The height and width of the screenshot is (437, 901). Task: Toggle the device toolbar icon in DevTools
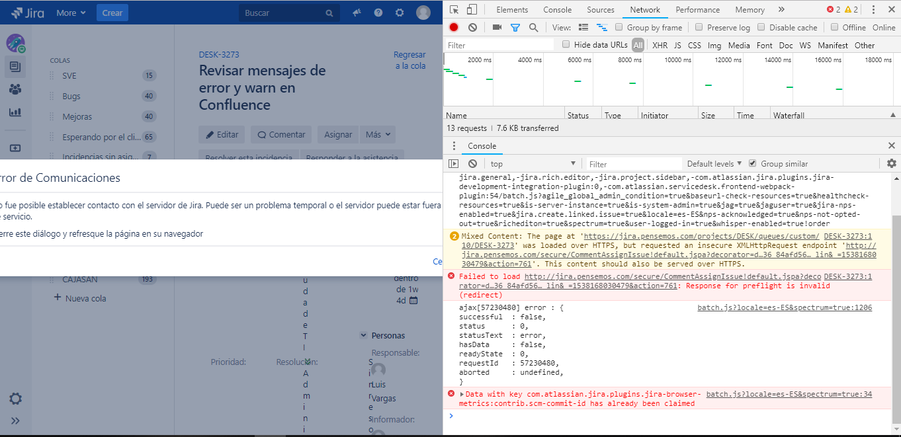point(472,9)
